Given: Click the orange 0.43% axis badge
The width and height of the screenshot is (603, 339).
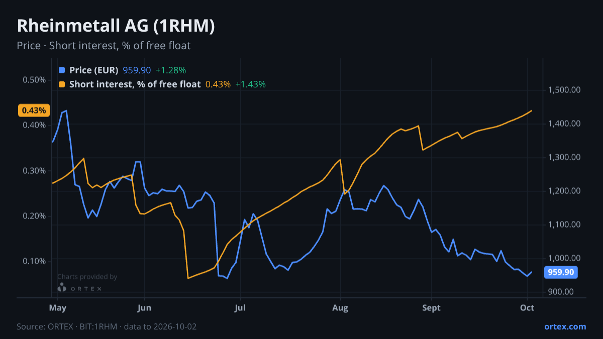Looking at the screenshot, I should [34, 110].
